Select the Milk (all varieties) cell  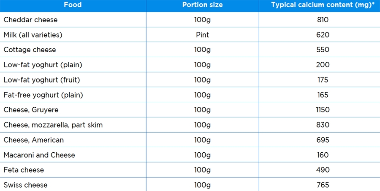pyautogui.click(x=34, y=35)
